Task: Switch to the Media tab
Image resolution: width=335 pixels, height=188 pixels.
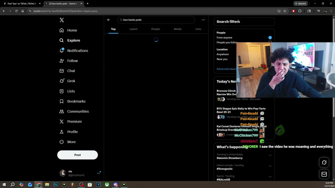Action: [178, 29]
